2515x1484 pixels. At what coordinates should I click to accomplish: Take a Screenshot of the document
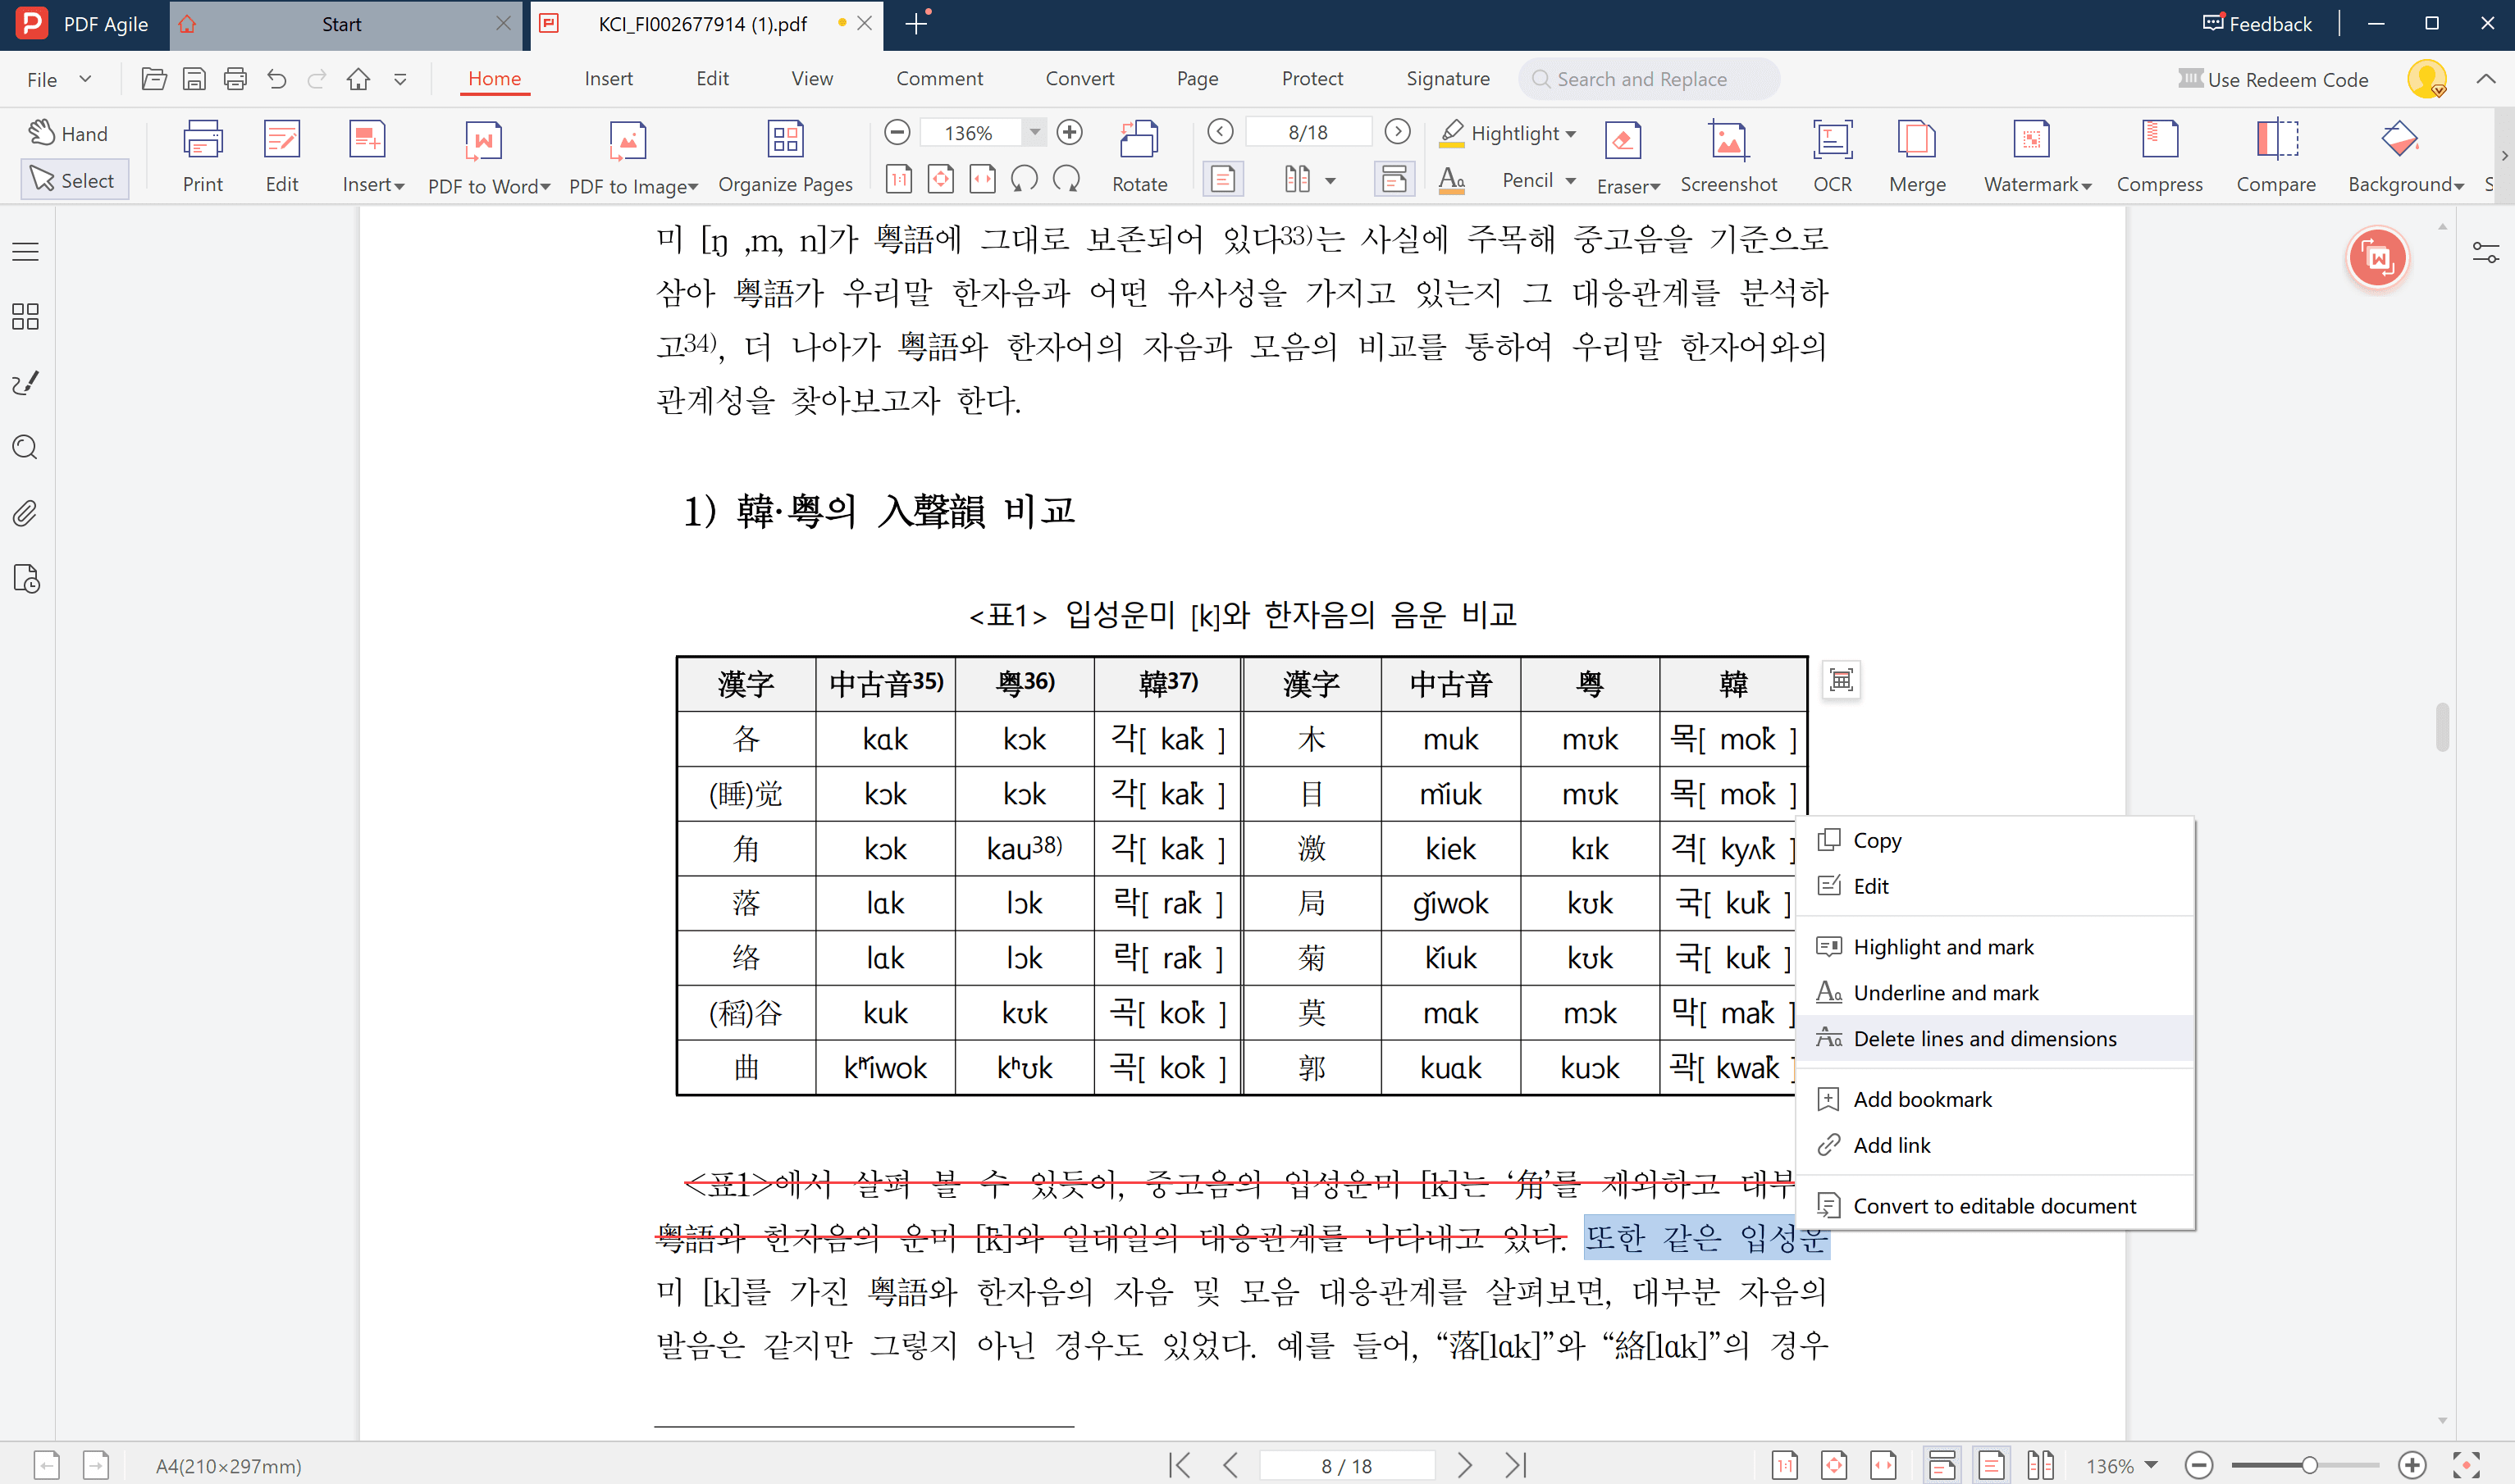point(1728,157)
